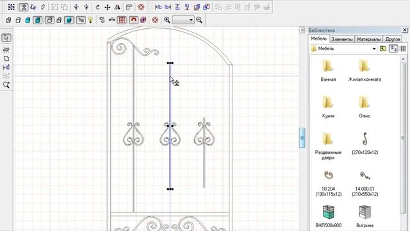Click the wireframe cube view icon
This screenshot has width=410, height=231.
8,20
